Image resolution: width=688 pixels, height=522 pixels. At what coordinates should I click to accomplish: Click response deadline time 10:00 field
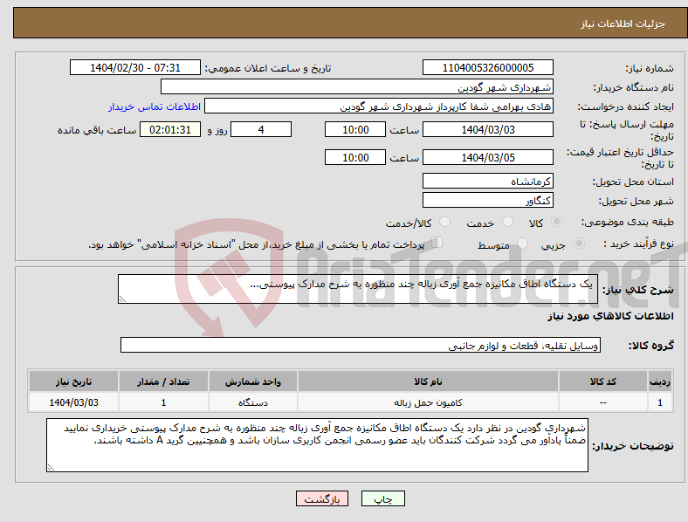click(355, 129)
